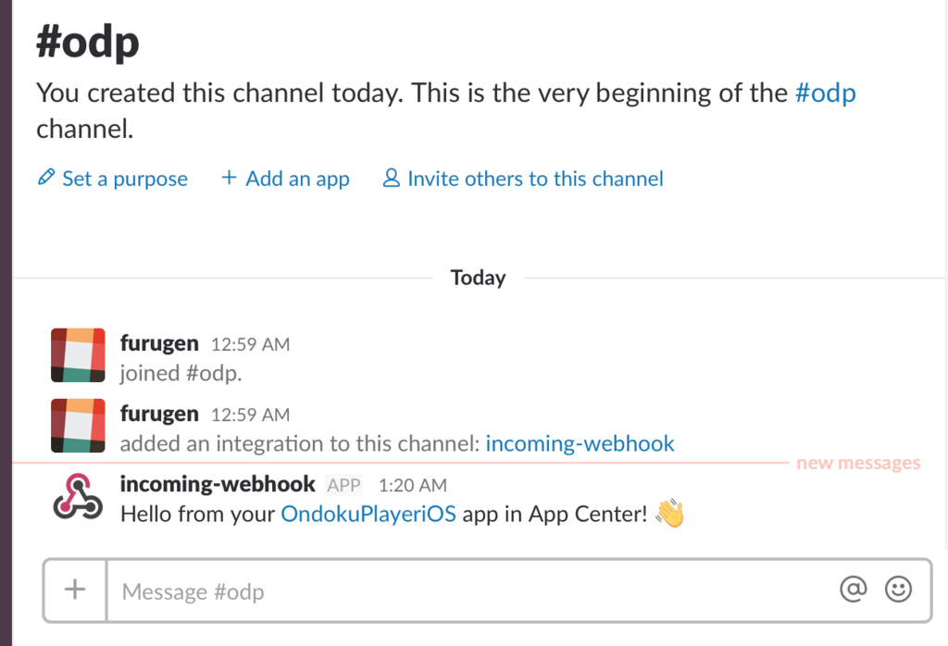Click the #odp channel title heading
Viewport: 948px width, 646px height.
tap(88, 43)
